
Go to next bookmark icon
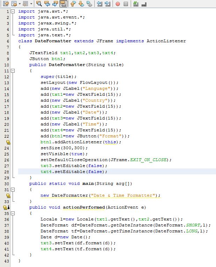coord(81,3)
